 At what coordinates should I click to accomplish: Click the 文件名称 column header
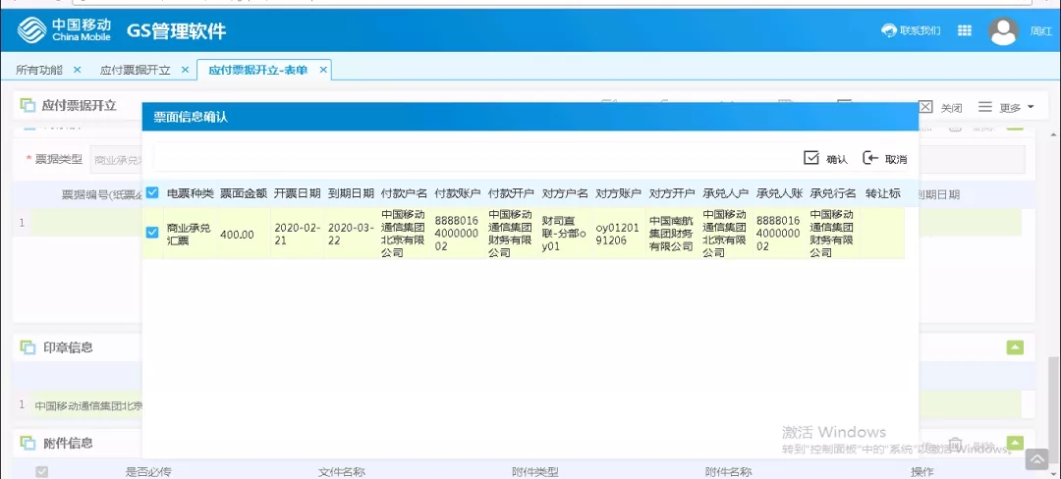(342, 471)
